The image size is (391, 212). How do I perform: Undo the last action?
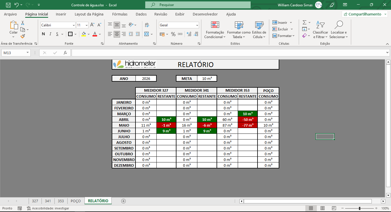point(16,5)
